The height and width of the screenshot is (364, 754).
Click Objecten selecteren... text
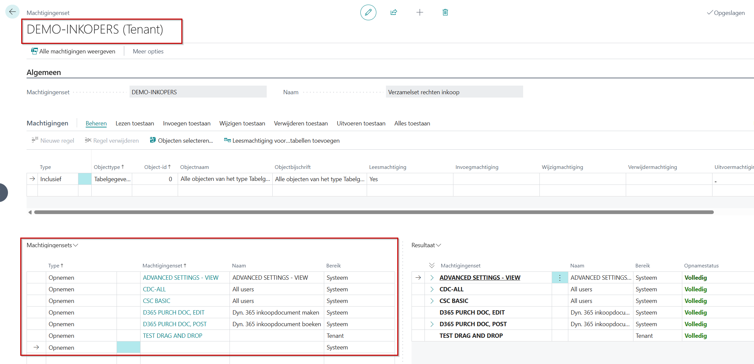point(185,141)
